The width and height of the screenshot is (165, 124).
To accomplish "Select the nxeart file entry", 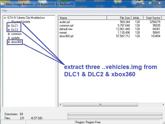I will [64, 33].
